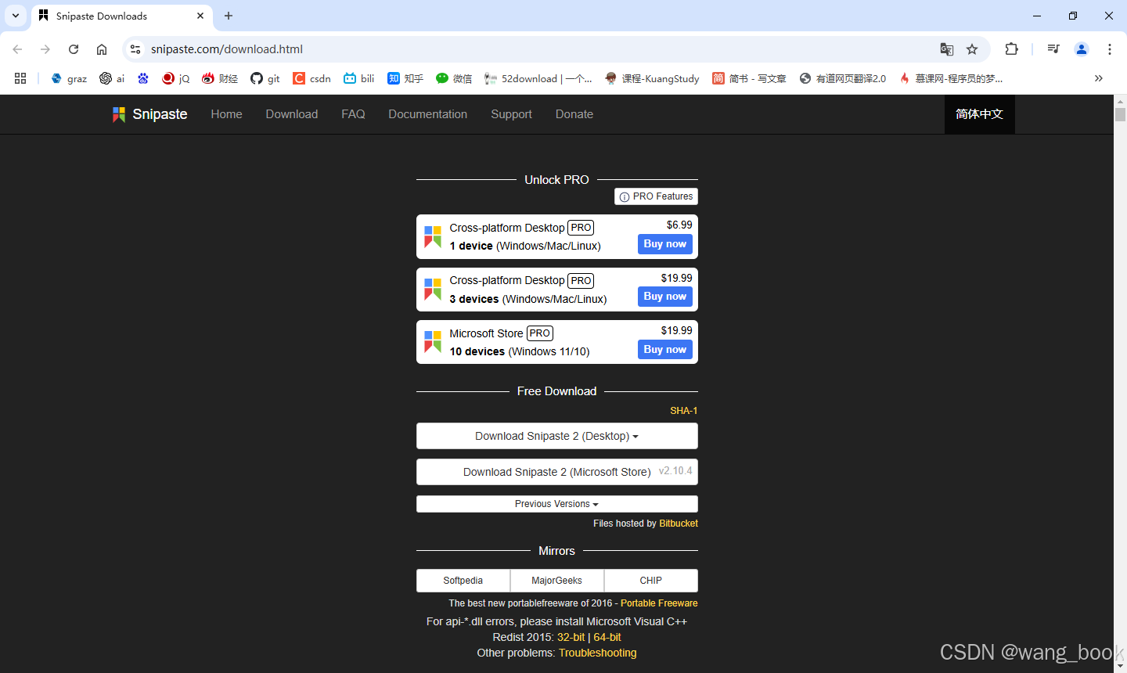Reload the page with refresh icon
The image size is (1127, 673).
tap(74, 49)
